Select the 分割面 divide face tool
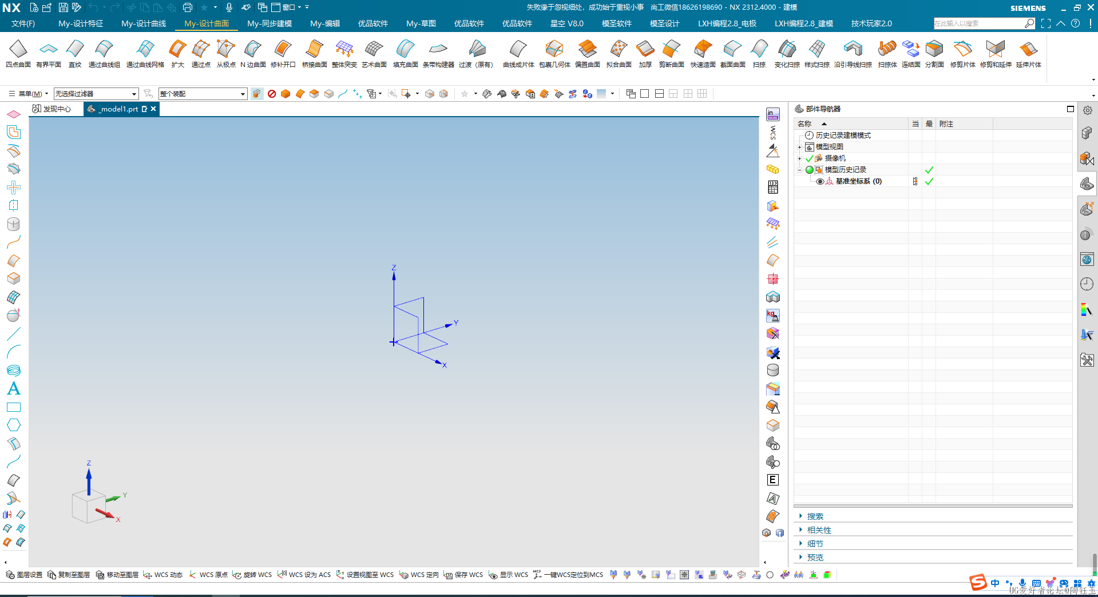 point(934,54)
